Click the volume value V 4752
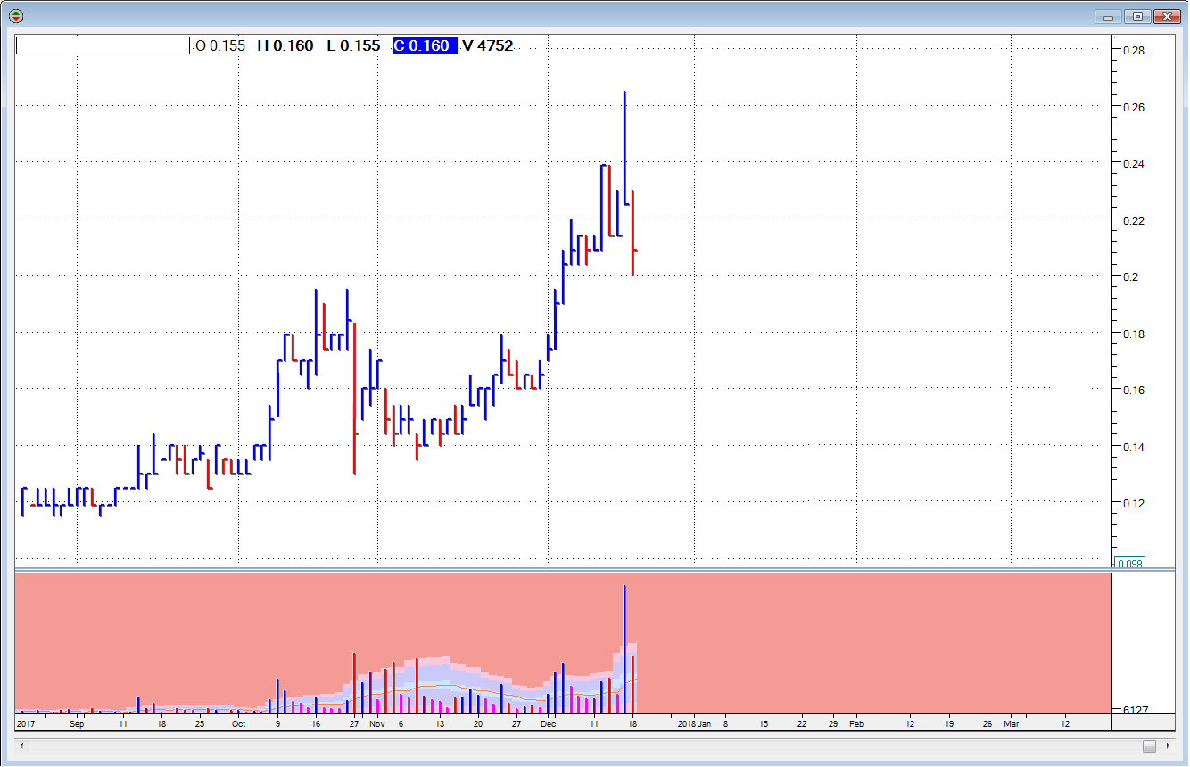The image size is (1190, 767). point(487,45)
